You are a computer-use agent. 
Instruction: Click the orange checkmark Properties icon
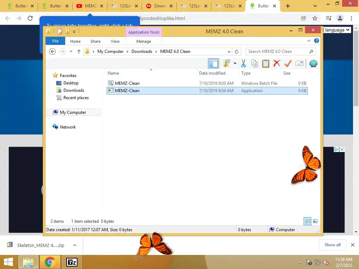coord(288,63)
